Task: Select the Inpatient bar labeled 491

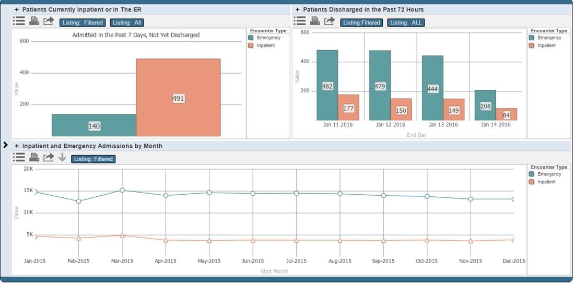Action: [x=178, y=97]
